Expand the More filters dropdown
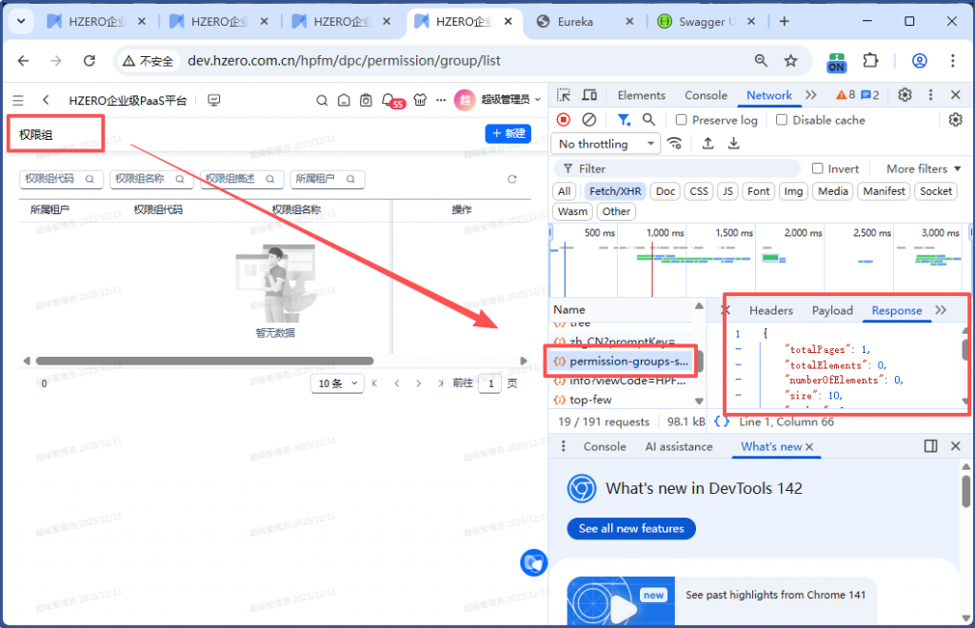 (x=923, y=168)
